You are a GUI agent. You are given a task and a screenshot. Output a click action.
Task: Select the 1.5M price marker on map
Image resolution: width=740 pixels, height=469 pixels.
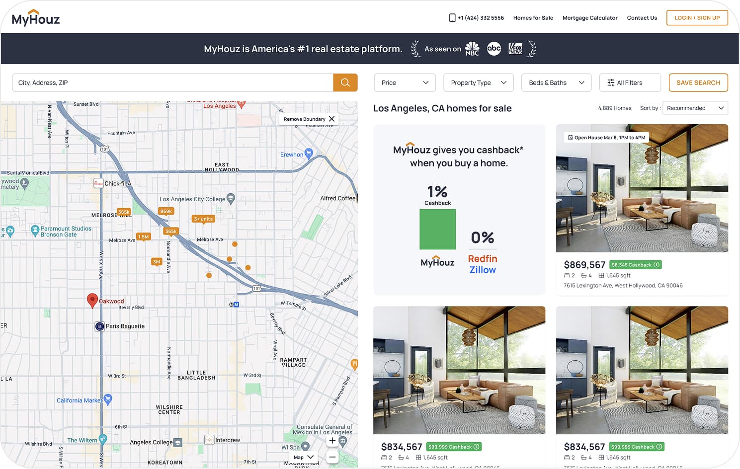[x=144, y=236]
